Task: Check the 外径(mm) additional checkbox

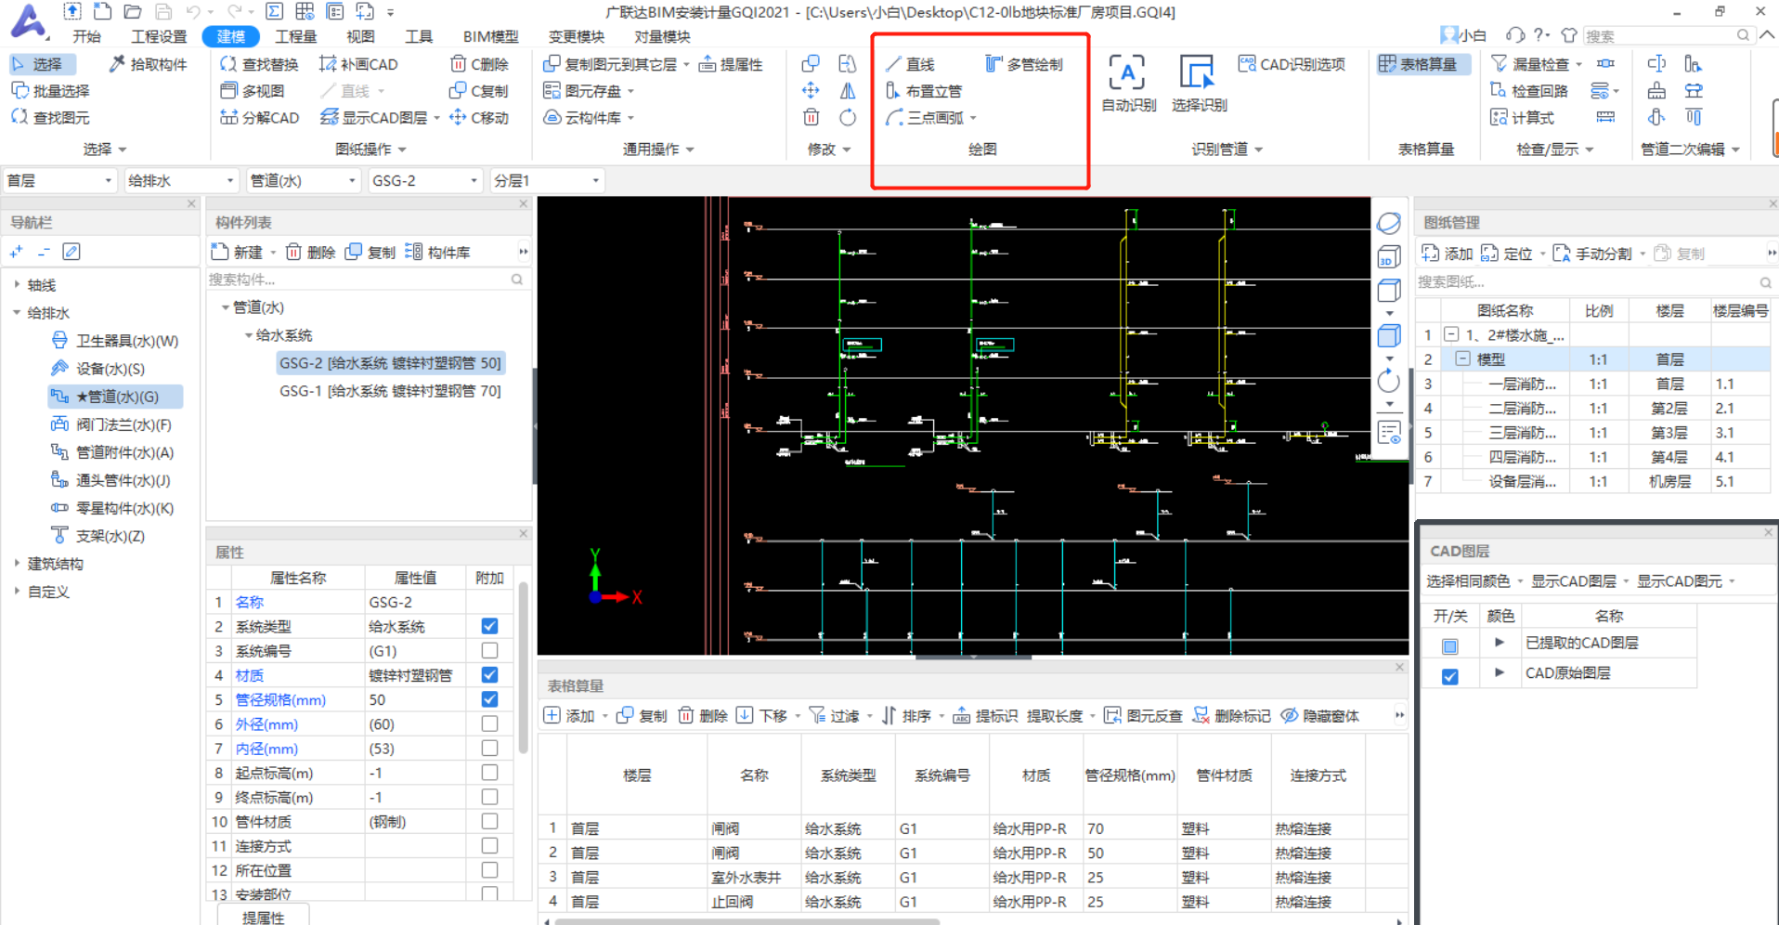Action: [x=489, y=723]
